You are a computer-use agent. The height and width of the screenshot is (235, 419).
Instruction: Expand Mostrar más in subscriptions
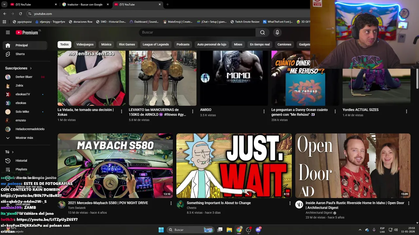25,138
